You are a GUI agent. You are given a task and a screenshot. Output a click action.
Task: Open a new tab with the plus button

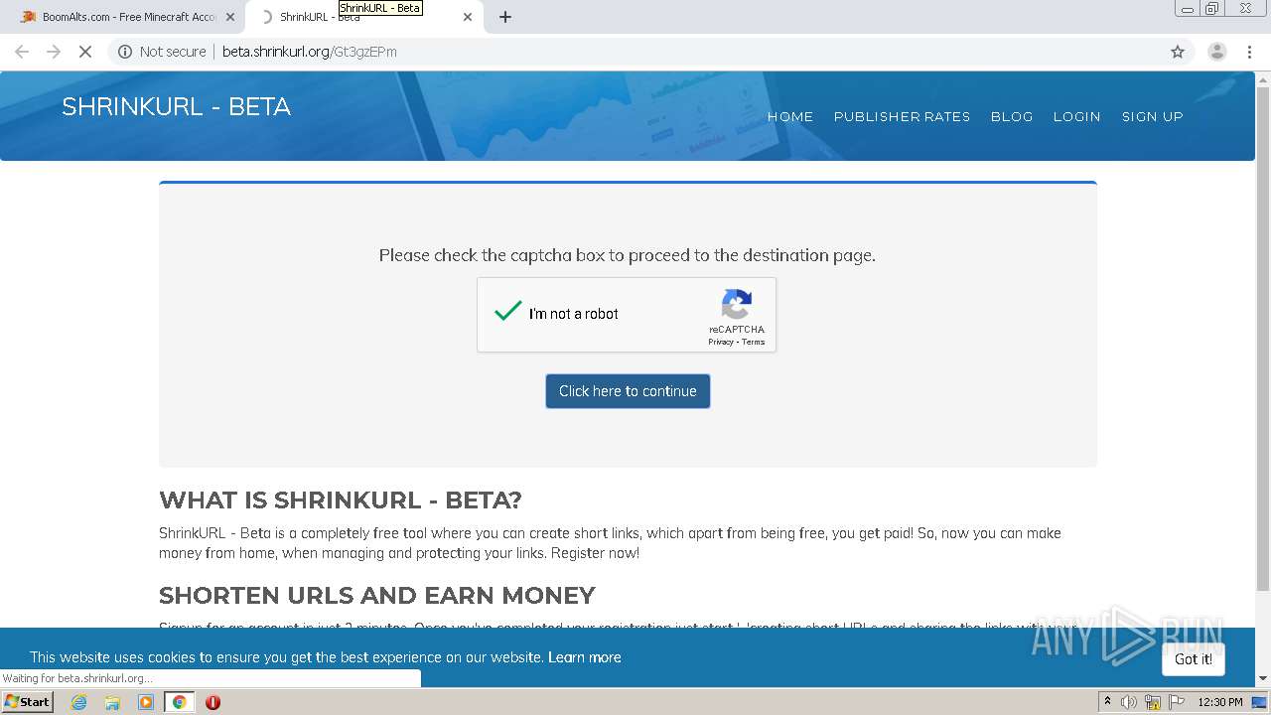coord(505,17)
